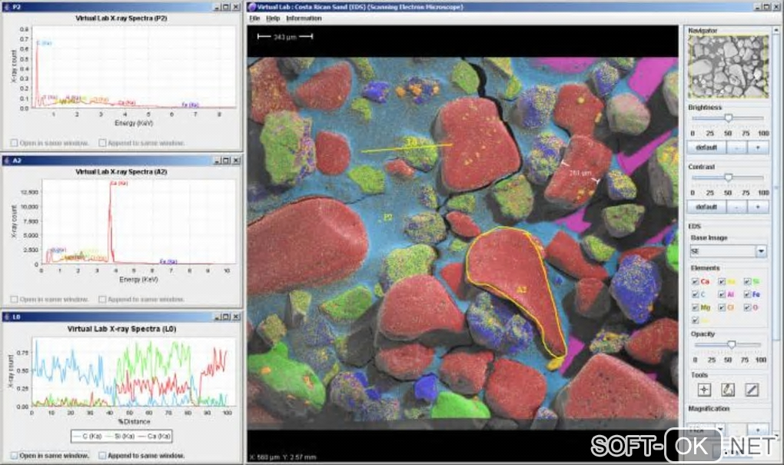Open the Information menu

(304, 18)
